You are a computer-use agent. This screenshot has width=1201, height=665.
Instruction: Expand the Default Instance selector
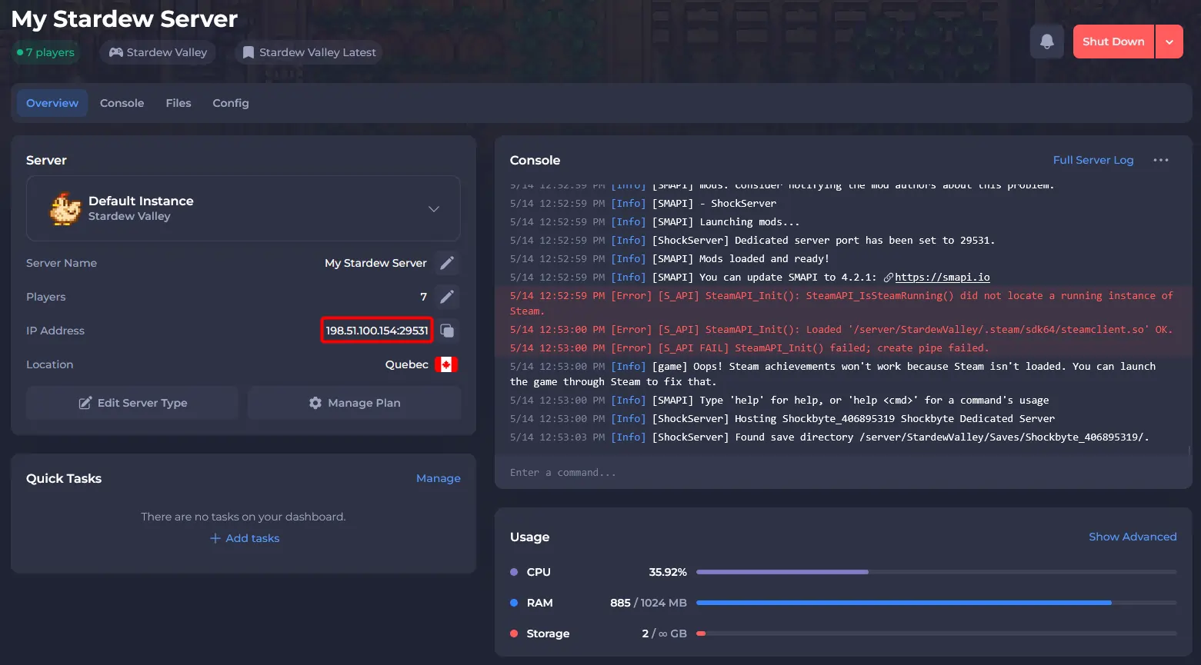point(243,208)
